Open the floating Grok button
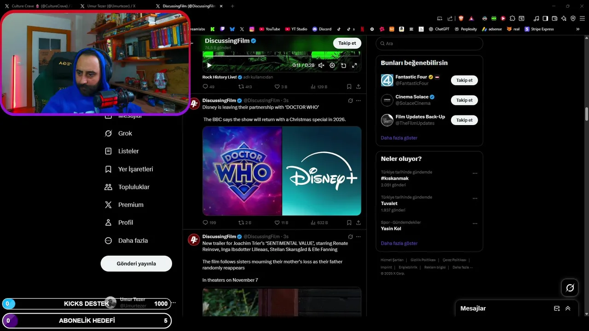This screenshot has height=331, width=589. pos(570,288)
